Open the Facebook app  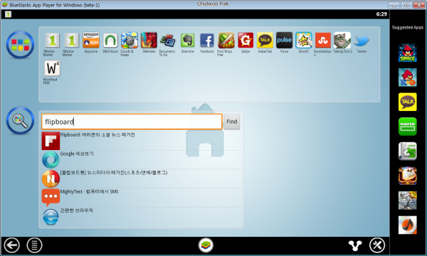pos(207,41)
